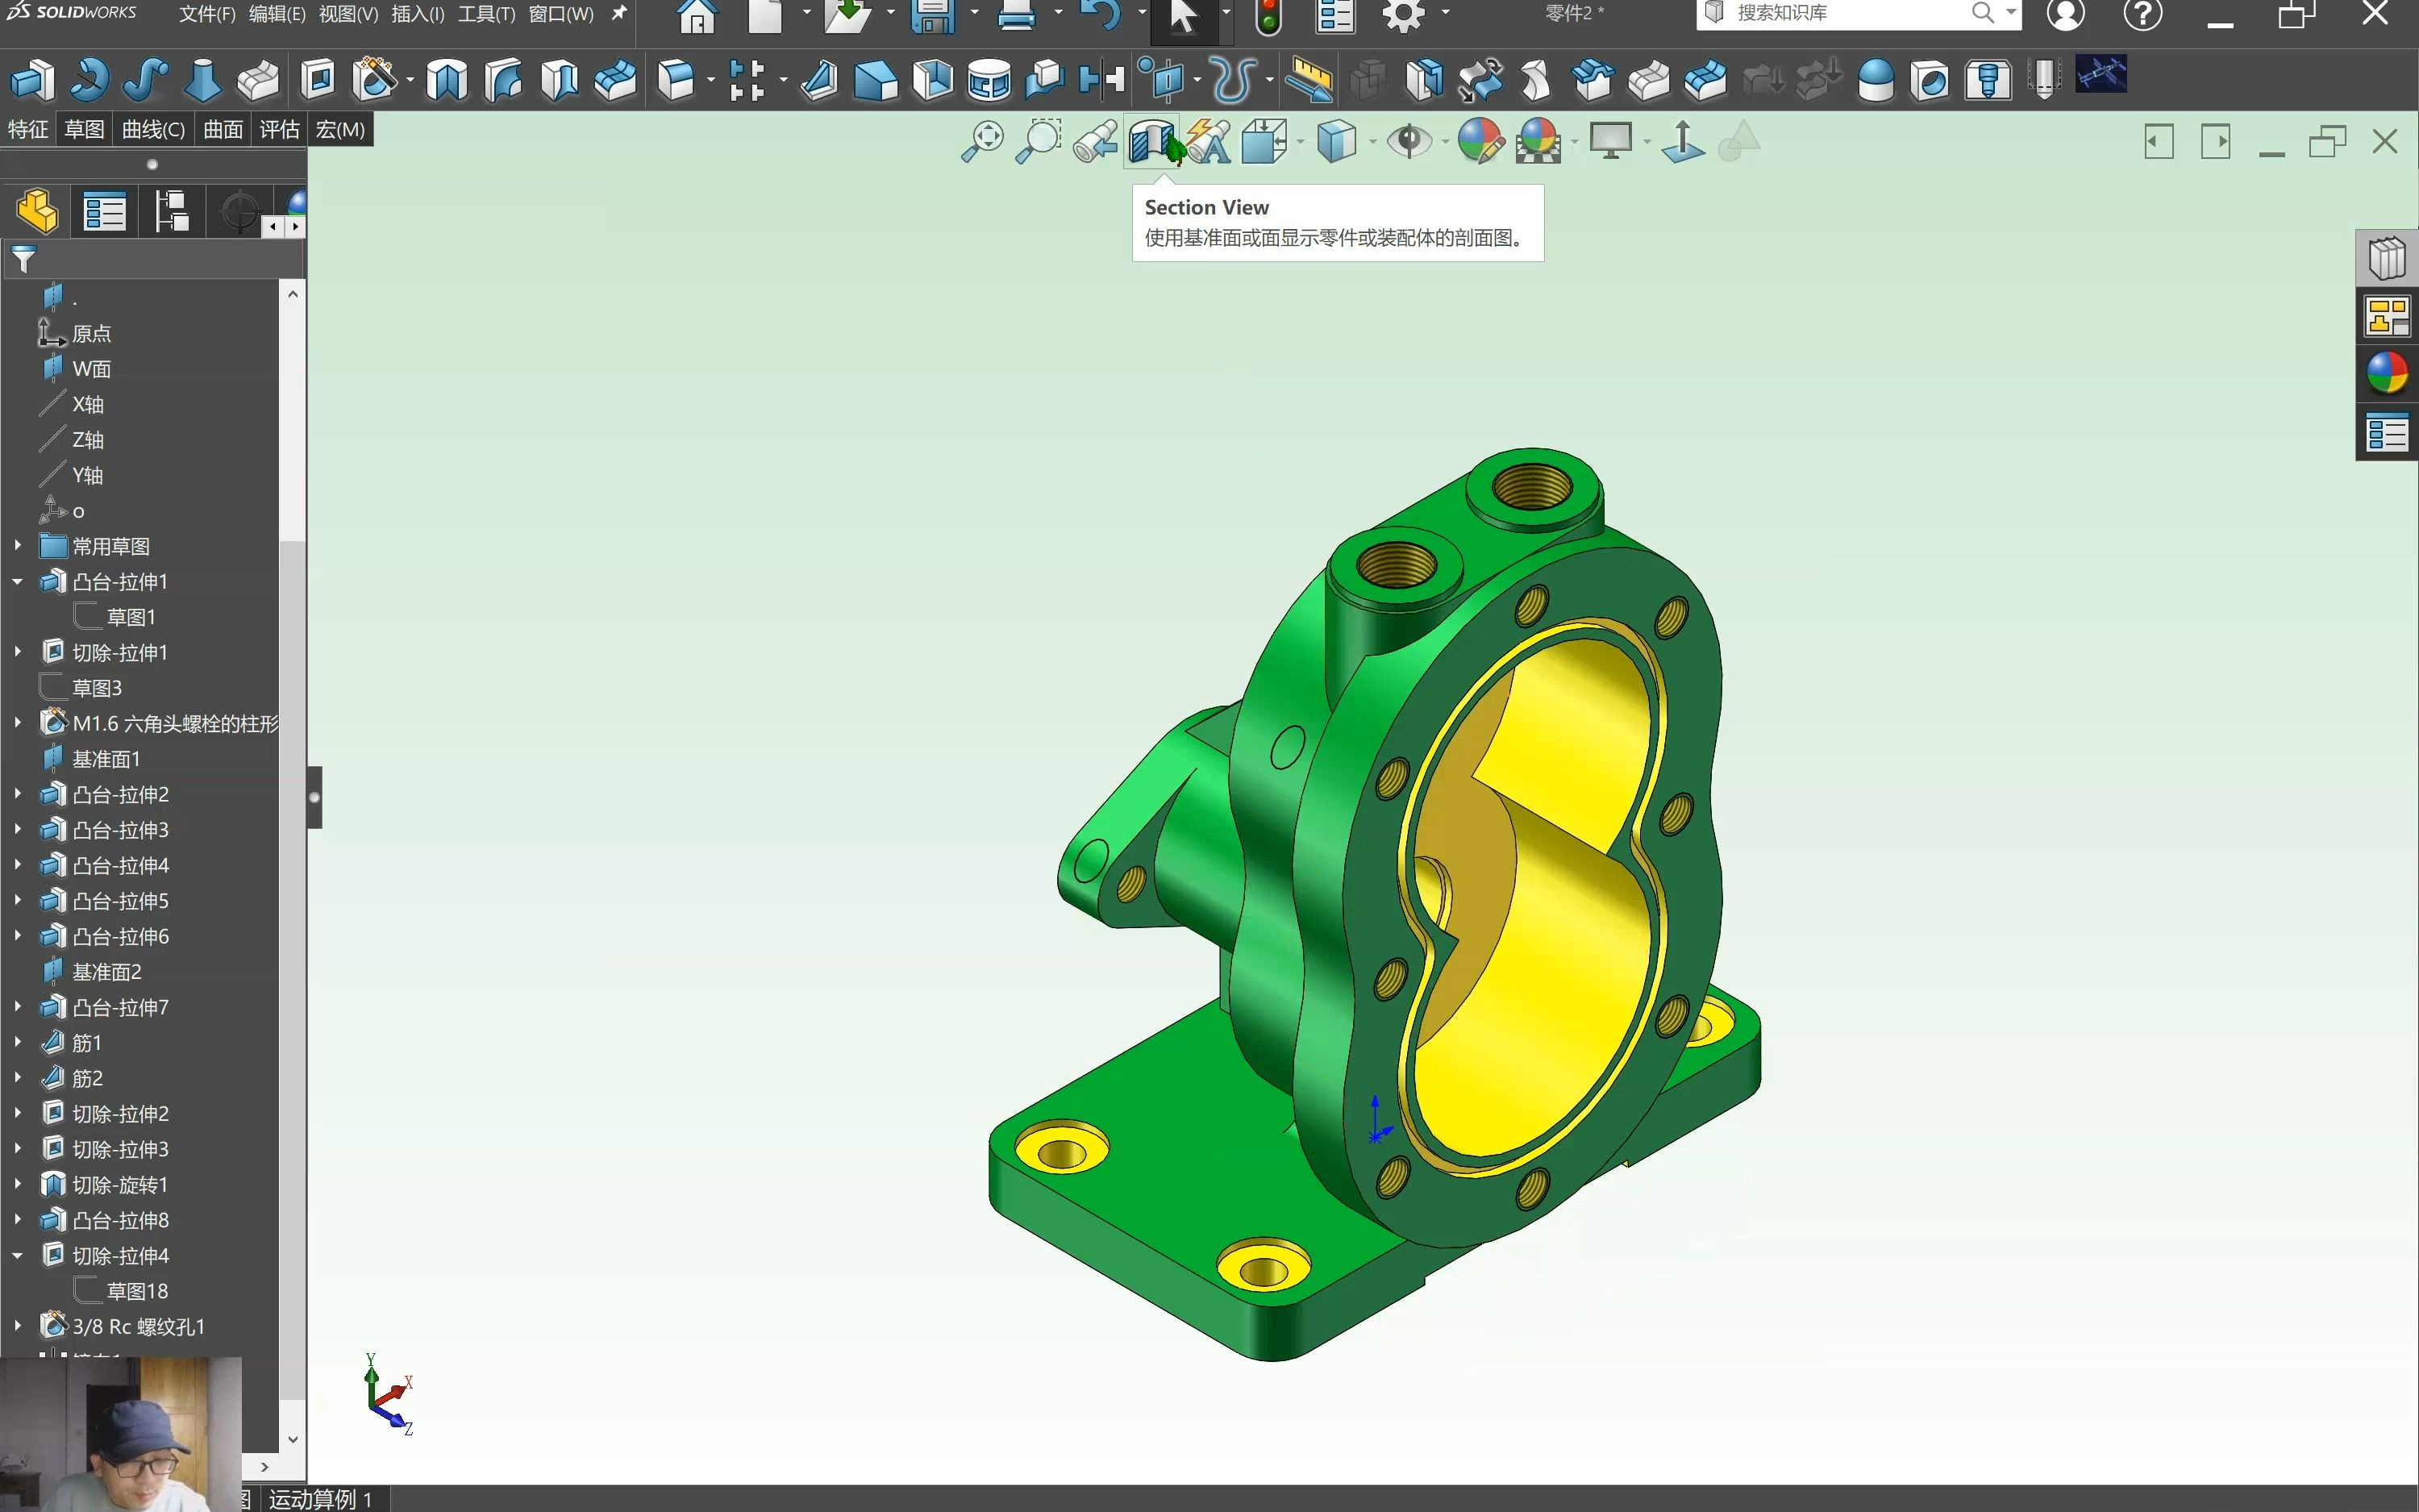Click the 搜索知识库 search field

1847,13
